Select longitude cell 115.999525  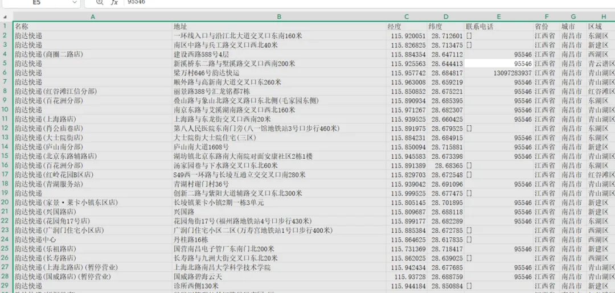tap(407, 193)
